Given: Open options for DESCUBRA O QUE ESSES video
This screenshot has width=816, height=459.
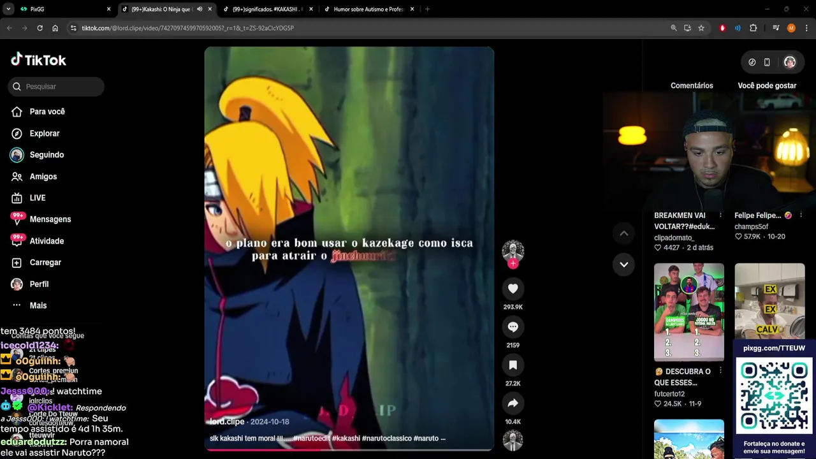Looking at the screenshot, I should point(720,370).
